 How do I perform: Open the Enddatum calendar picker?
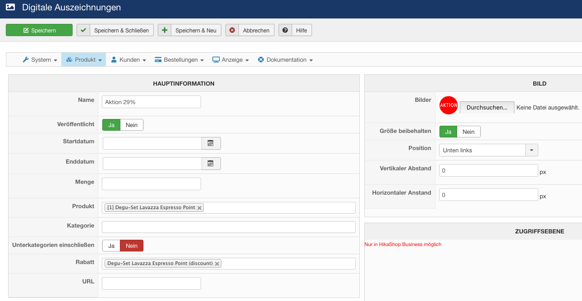211,164
